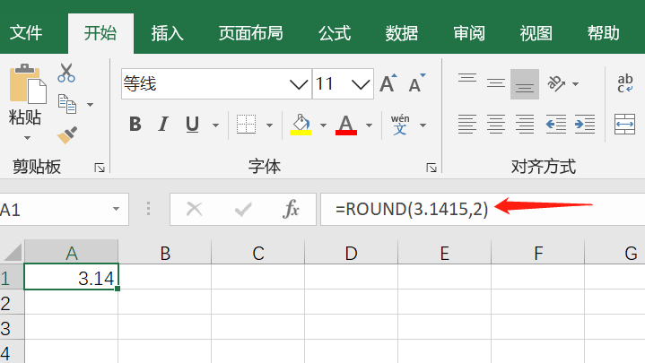Click the Paste clipboard icon

tap(28, 84)
